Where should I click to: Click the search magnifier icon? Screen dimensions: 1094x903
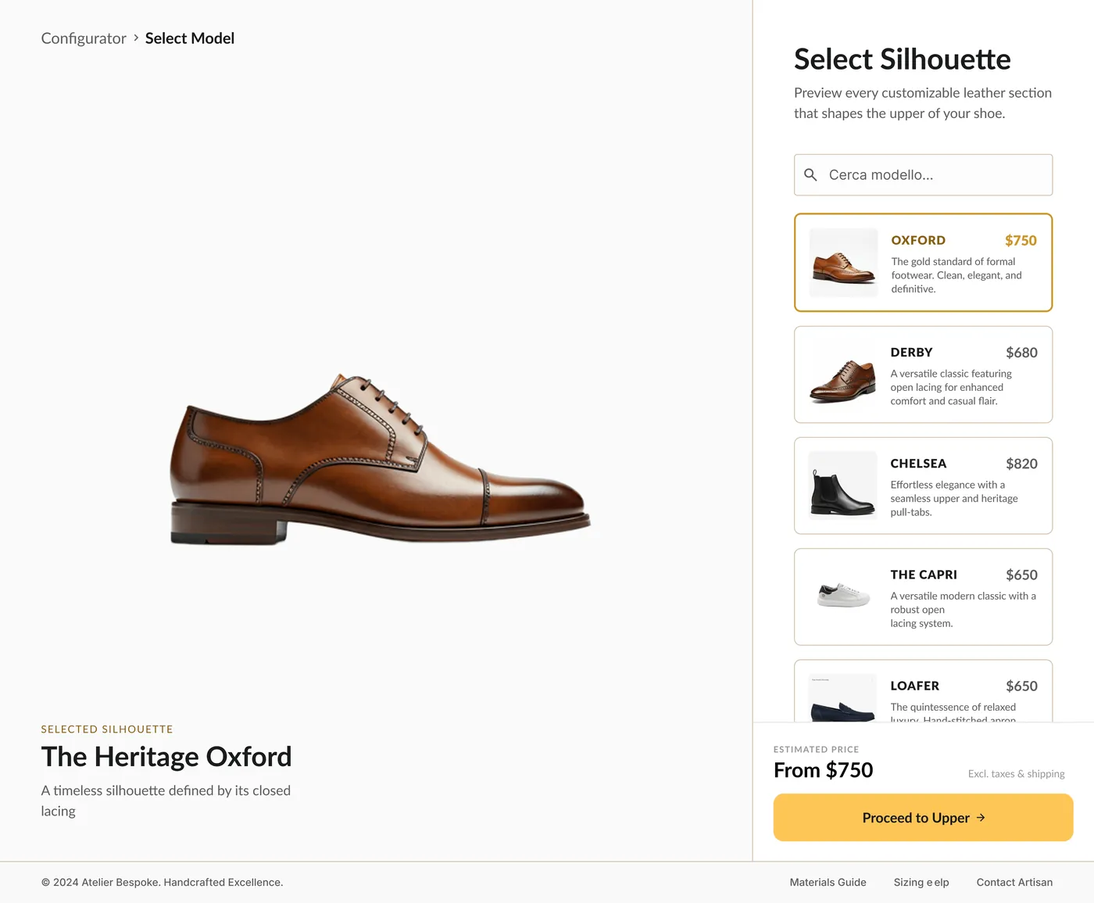coord(810,175)
